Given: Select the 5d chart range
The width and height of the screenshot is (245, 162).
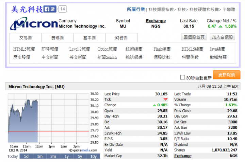Looking at the screenshot, I should tap(26, 156).
